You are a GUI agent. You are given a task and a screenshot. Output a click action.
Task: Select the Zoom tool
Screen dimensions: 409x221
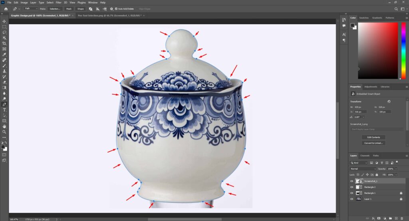[x=4, y=132]
